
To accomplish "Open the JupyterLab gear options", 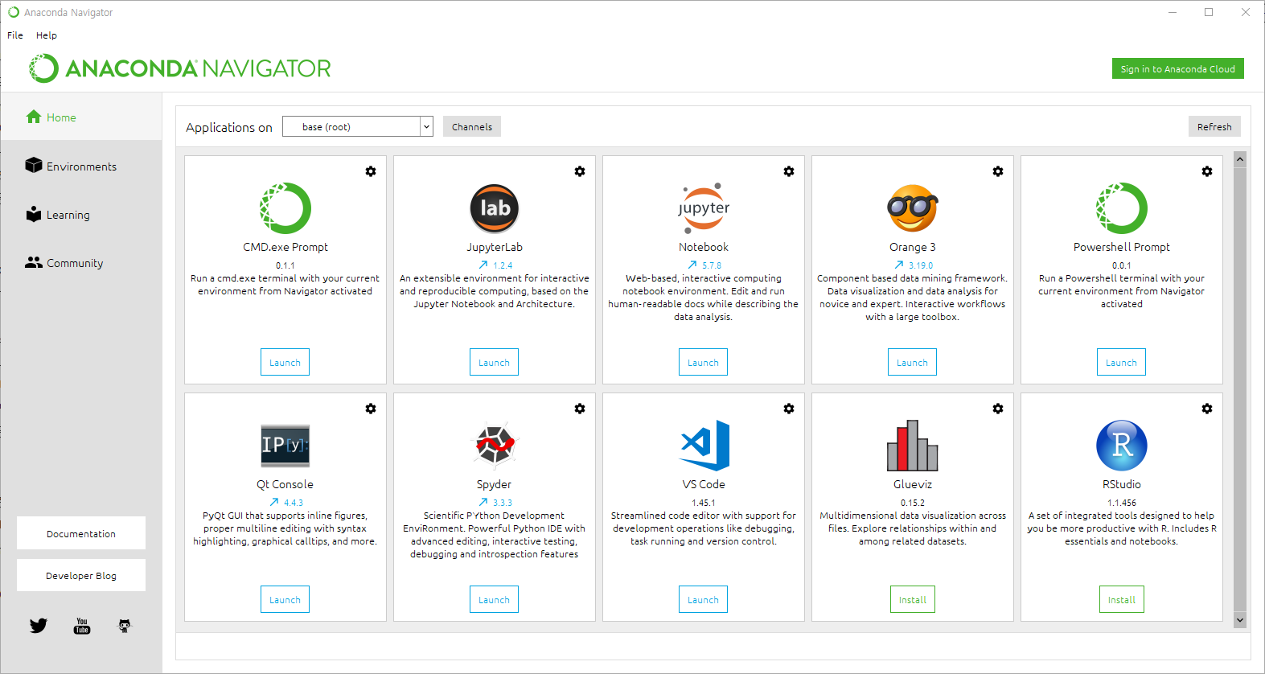I will click(580, 171).
